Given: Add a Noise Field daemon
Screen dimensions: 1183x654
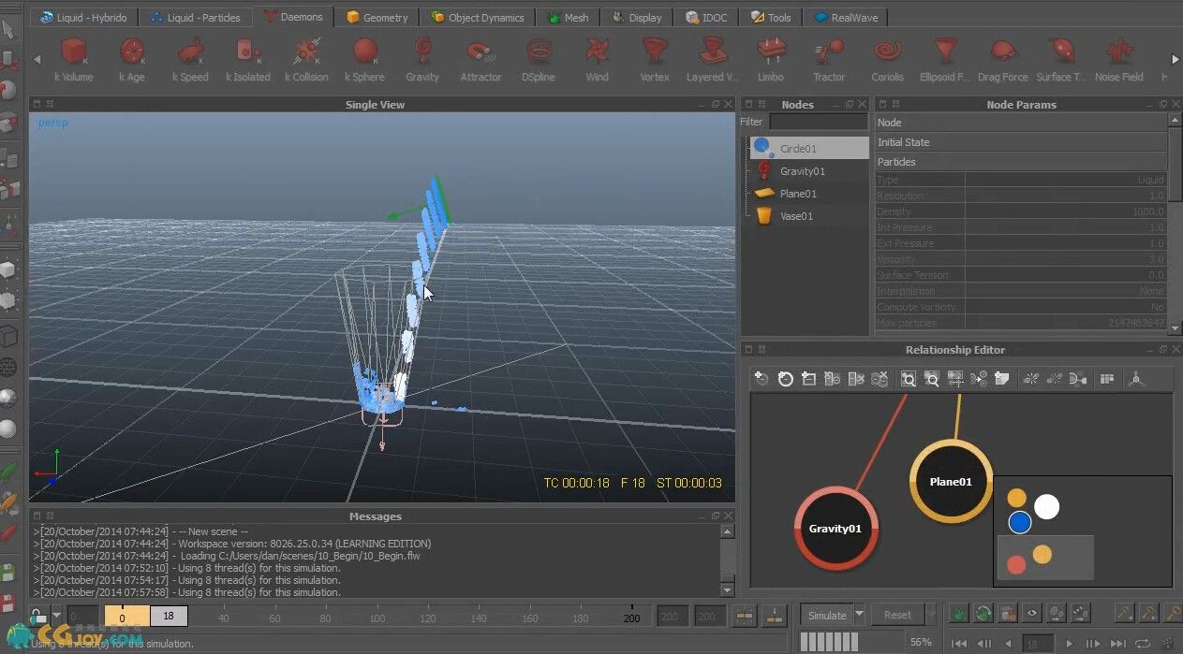Looking at the screenshot, I should [x=1119, y=59].
